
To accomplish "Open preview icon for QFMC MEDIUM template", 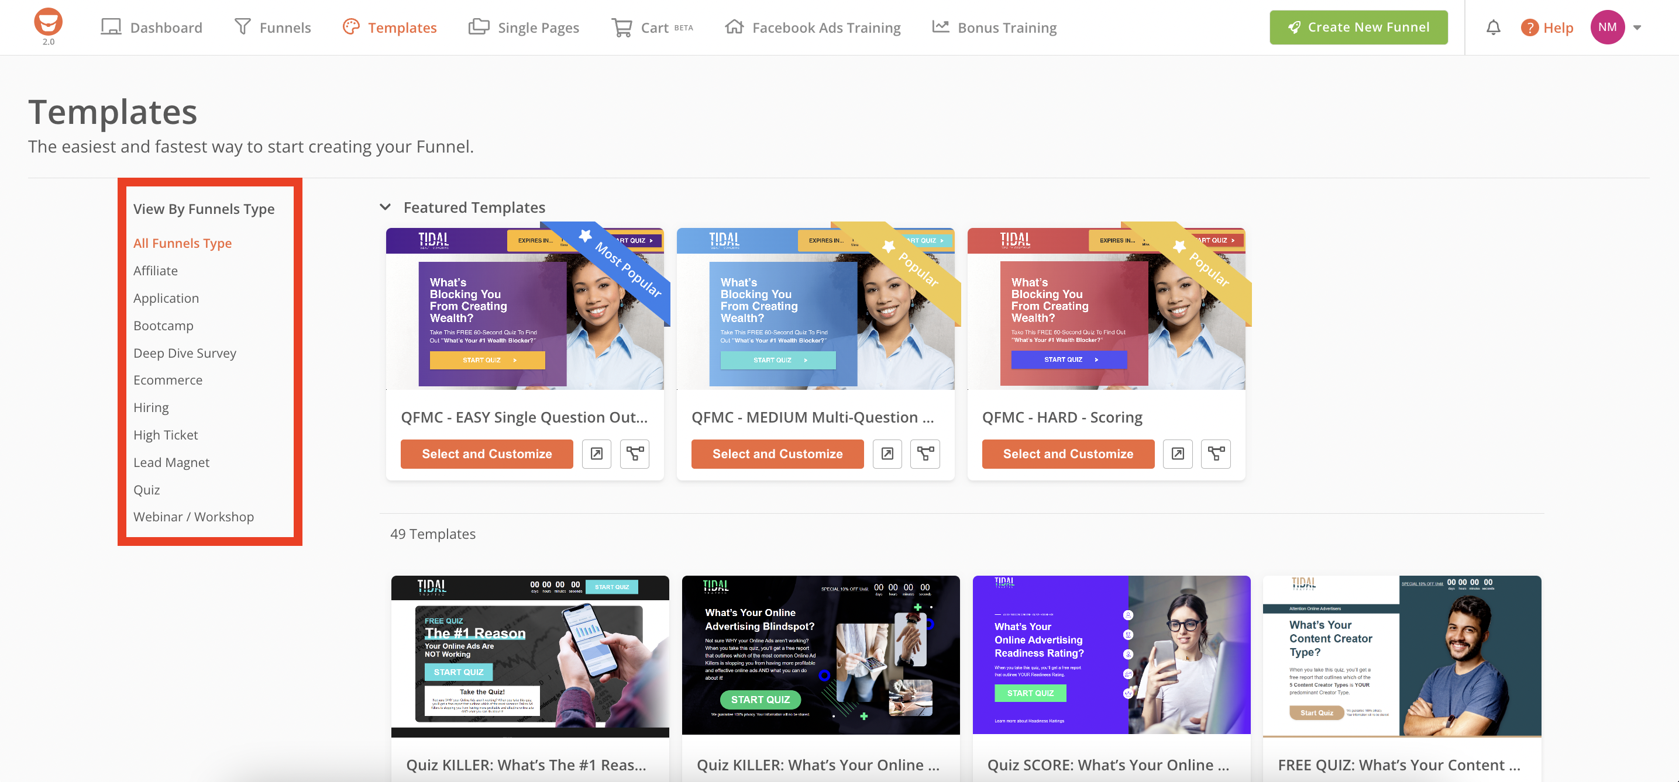I will (x=887, y=454).
